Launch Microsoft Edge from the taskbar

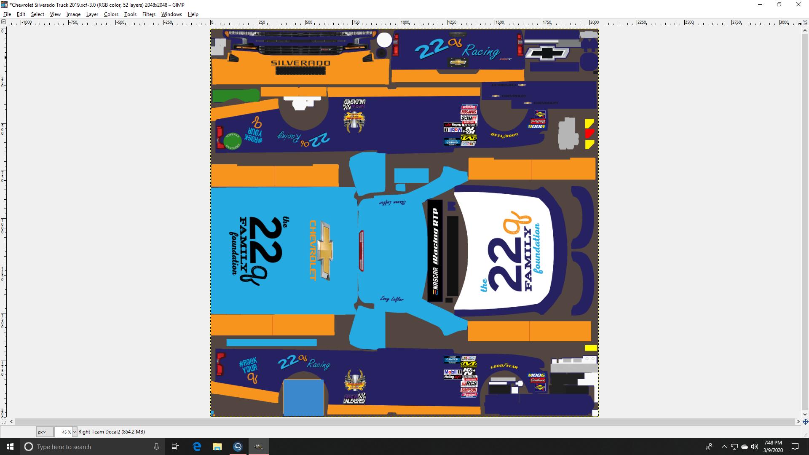point(196,447)
